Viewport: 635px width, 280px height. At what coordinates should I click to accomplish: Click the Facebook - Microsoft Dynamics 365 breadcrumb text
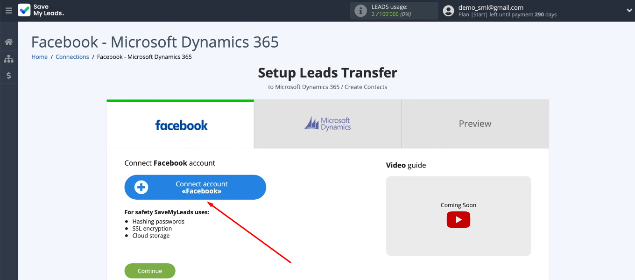[144, 57]
